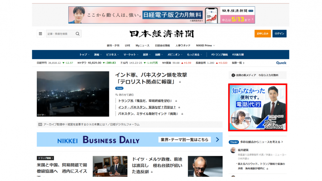Open the night city lead article photo
322x181 pixels.
(73, 94)
